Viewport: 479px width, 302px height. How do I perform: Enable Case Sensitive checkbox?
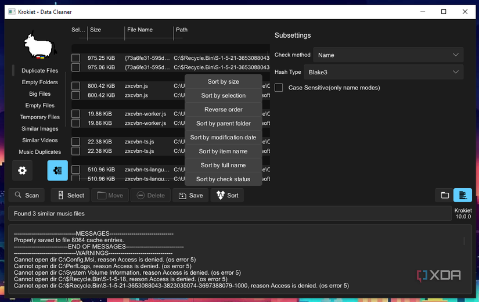[x=279, y=88]
